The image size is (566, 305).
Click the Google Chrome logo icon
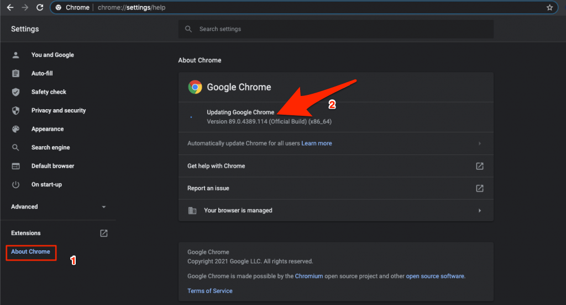click(x=195, y=87)
